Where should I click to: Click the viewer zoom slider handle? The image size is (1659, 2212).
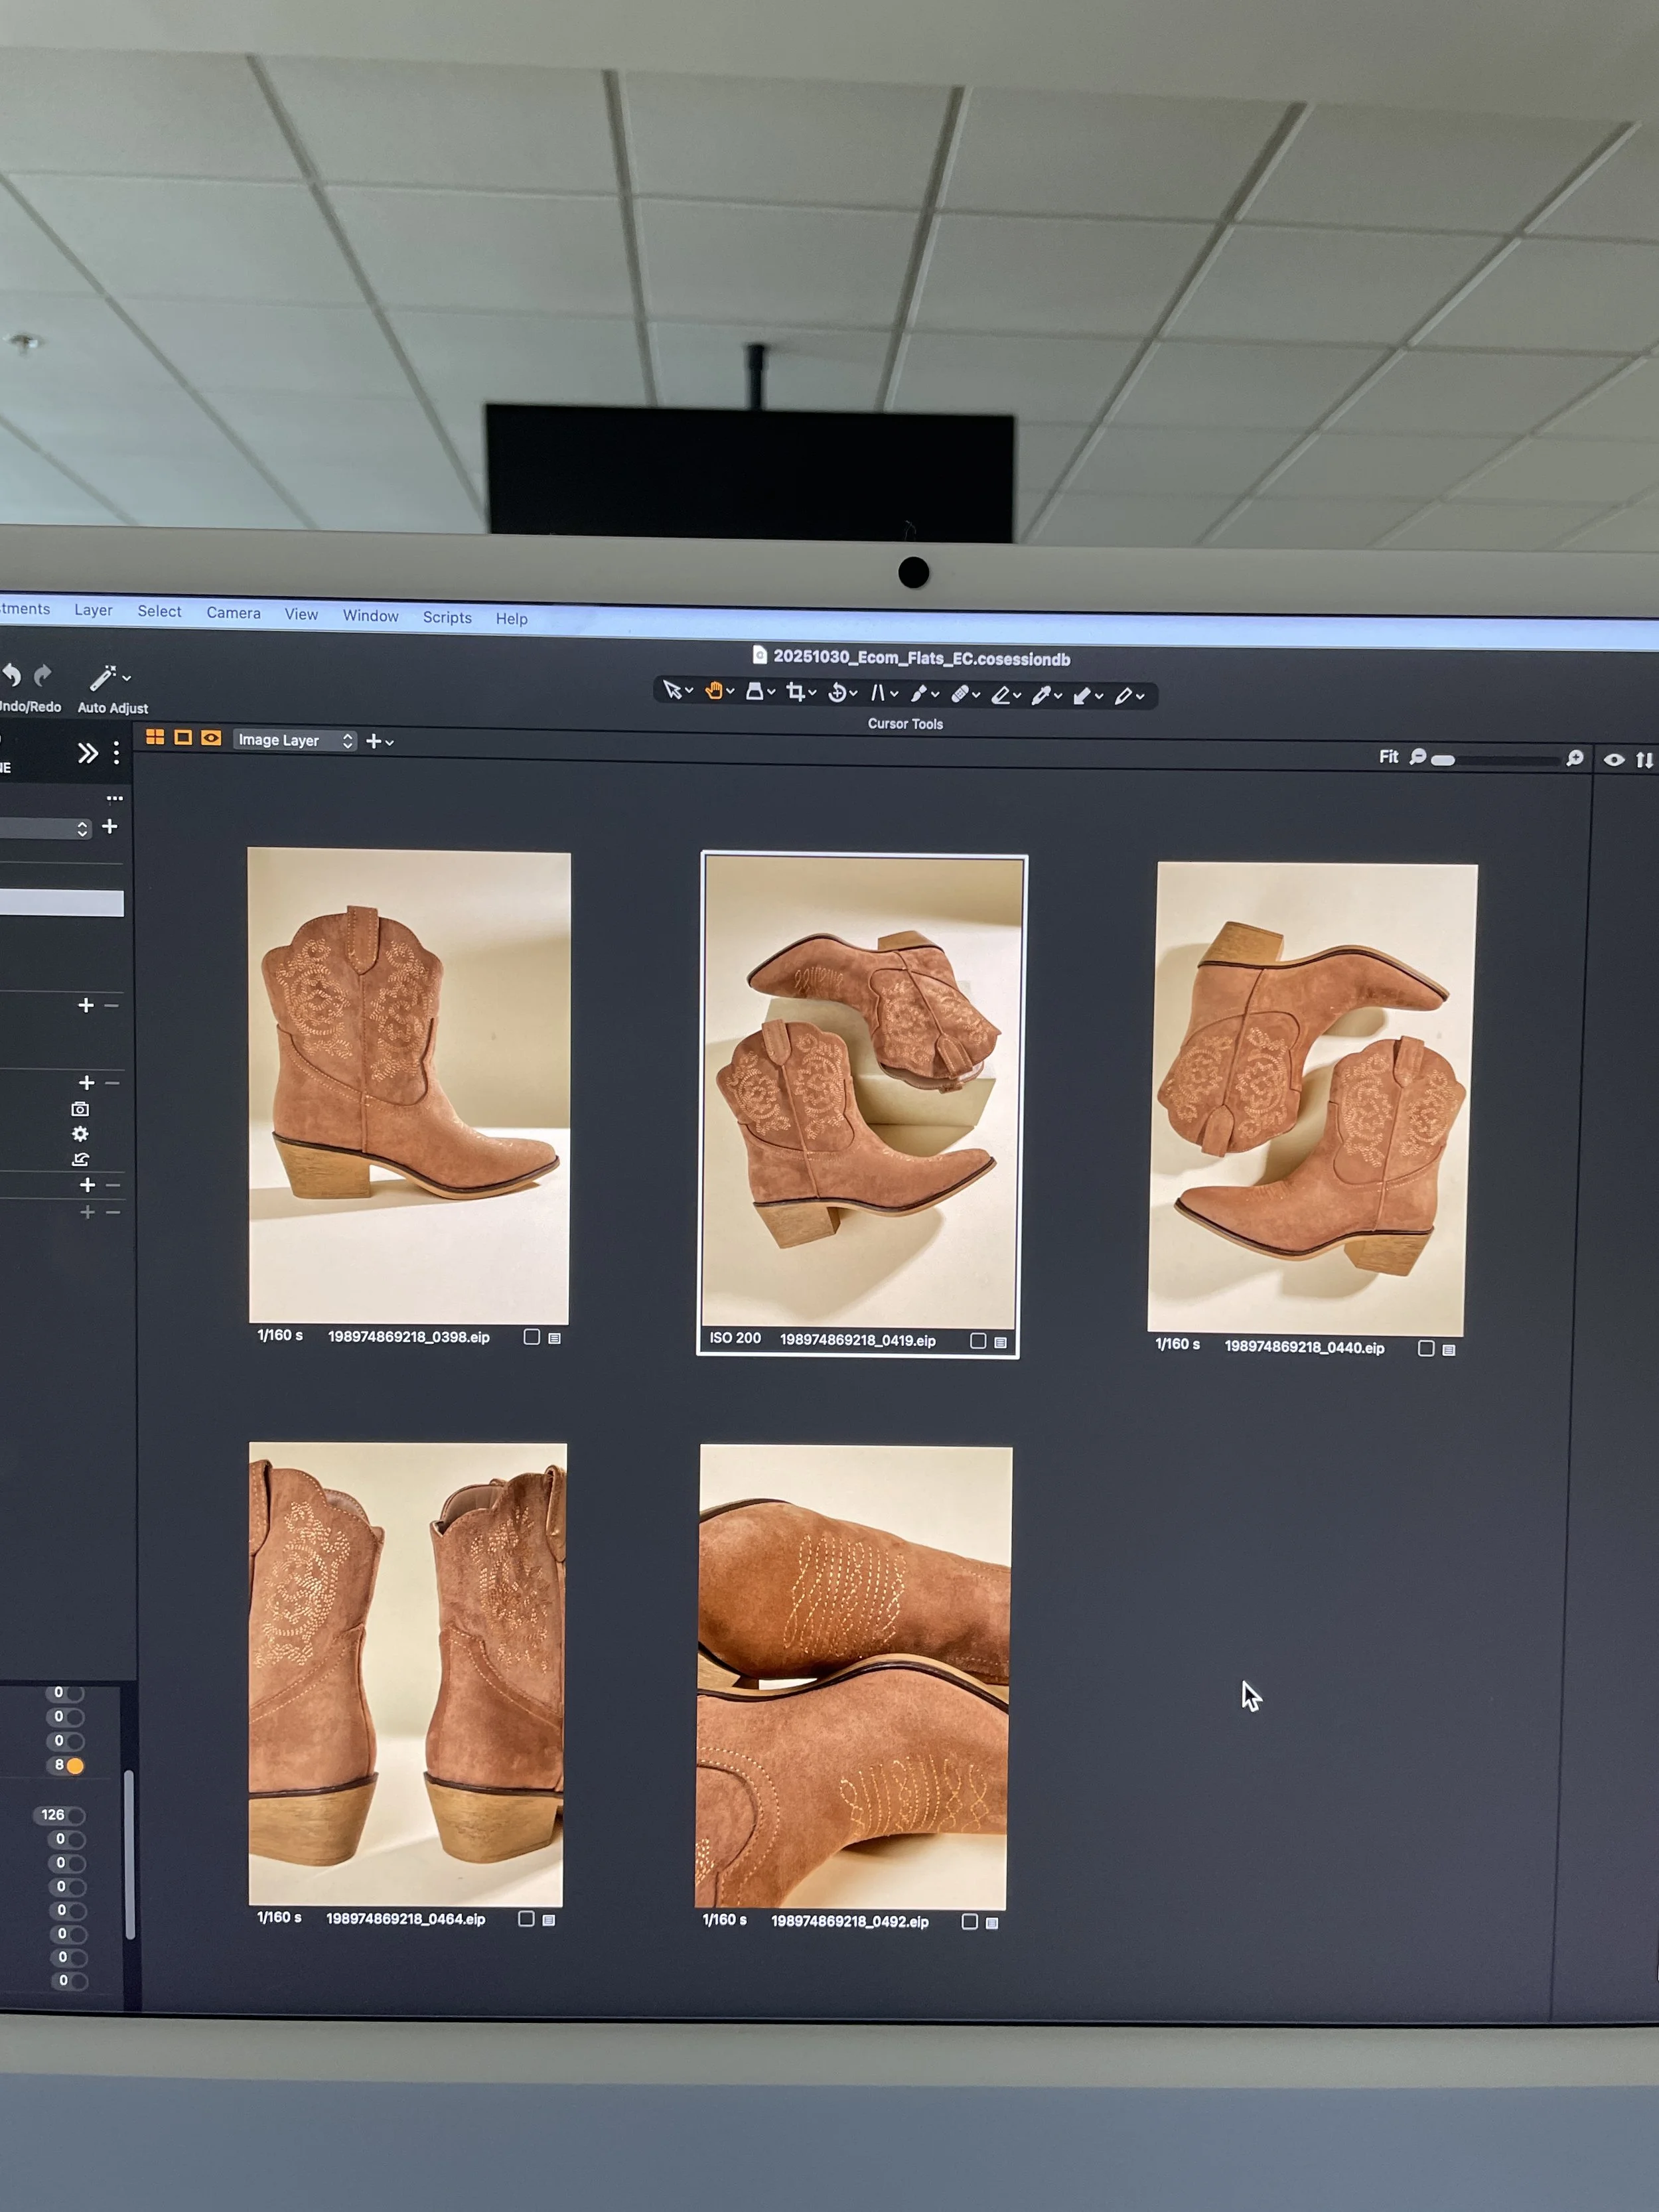1443,760
